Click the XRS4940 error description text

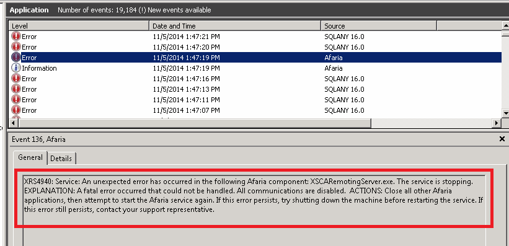pyautogui.click(x=254, y=195)
